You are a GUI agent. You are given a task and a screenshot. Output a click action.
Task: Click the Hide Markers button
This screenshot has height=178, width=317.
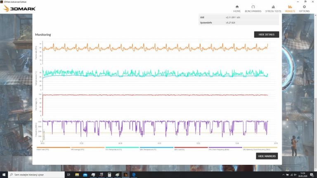266,156
